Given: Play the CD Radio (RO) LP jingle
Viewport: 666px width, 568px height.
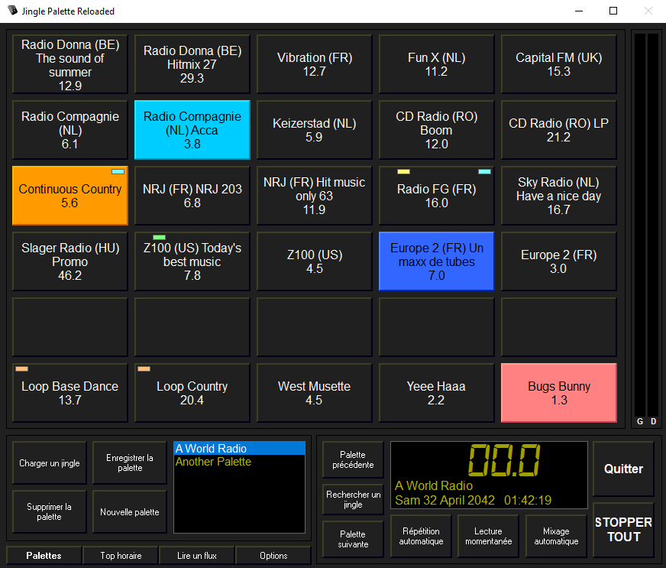Looking at the screenshot, I should tap(559, 130).
